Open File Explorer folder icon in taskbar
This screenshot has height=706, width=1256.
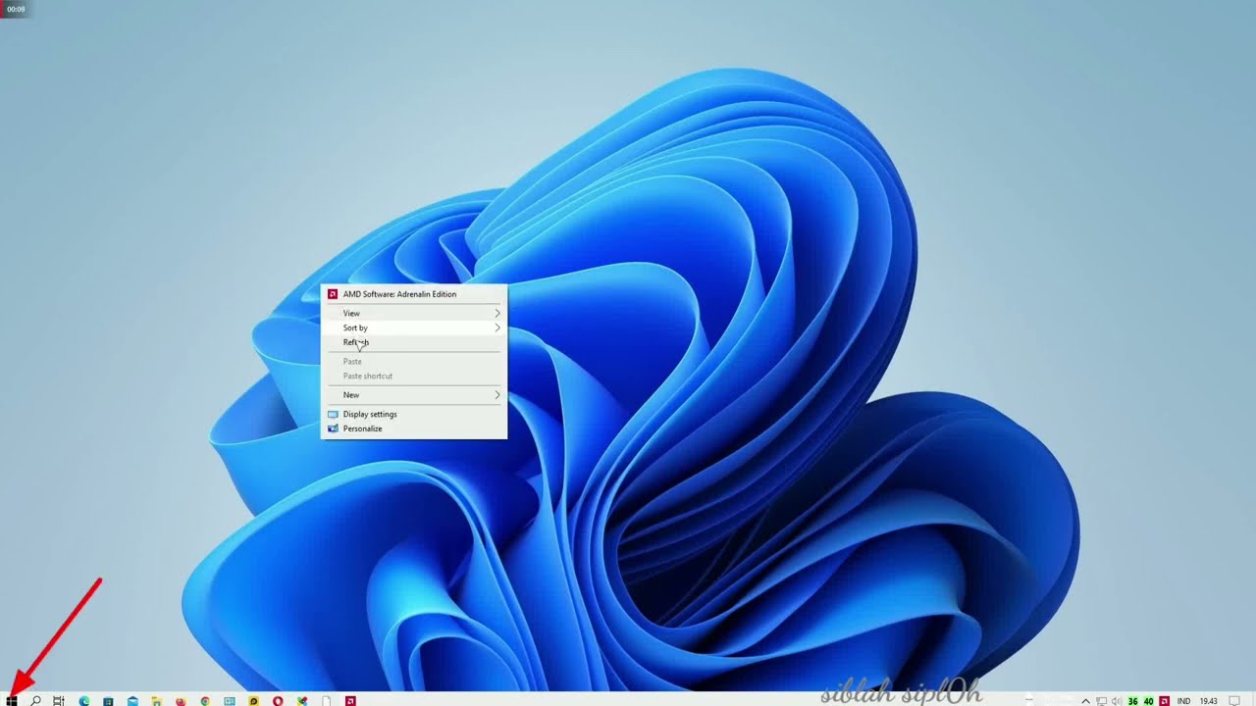[x=157, y=701]
